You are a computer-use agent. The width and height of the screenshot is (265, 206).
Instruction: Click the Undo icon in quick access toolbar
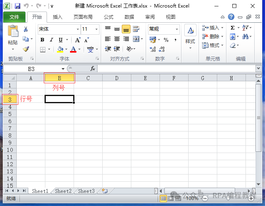coord(26,6)
